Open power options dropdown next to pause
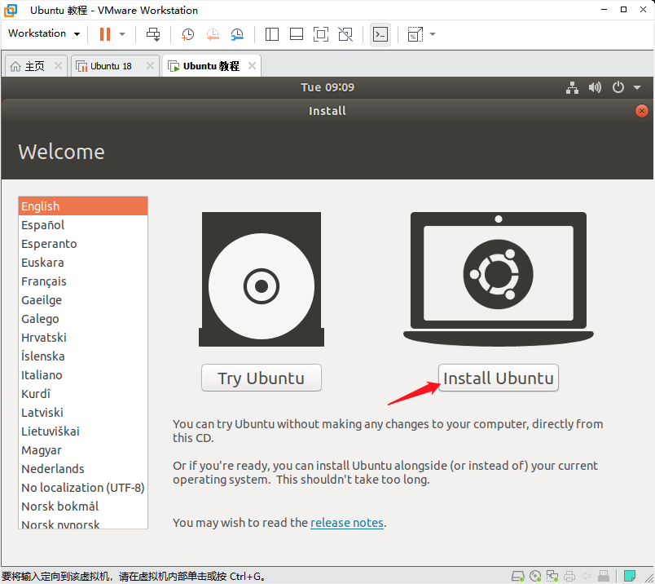Viewport: 655px width, 584px height. click(122, 34)
